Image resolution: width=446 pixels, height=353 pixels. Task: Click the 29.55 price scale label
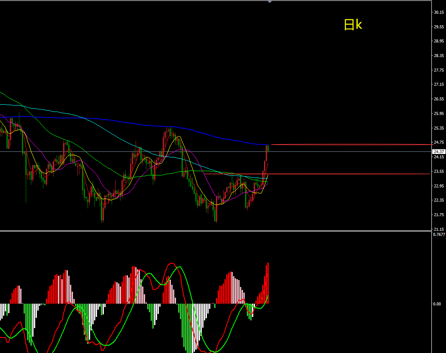click(x=439, y=27)
